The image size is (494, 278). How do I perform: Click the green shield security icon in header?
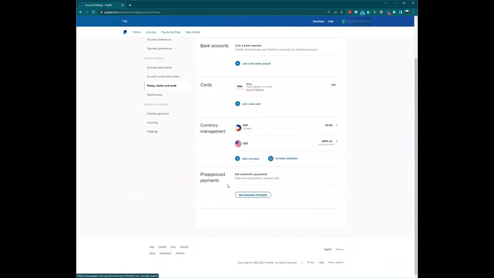(x=343, y=21)
